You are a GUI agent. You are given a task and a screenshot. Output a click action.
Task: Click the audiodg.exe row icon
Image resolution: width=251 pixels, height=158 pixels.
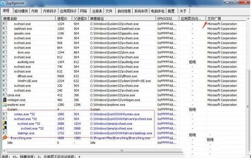[5, 62]
